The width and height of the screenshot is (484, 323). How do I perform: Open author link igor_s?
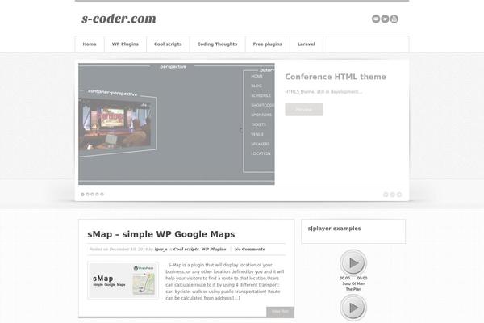[161, 250]
